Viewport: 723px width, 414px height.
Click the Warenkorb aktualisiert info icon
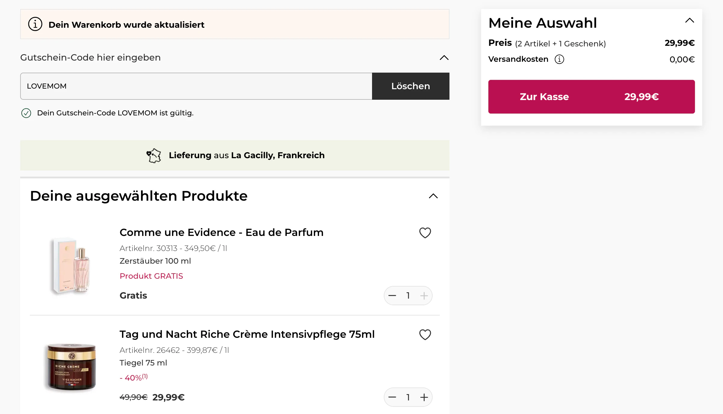(35, 24)
